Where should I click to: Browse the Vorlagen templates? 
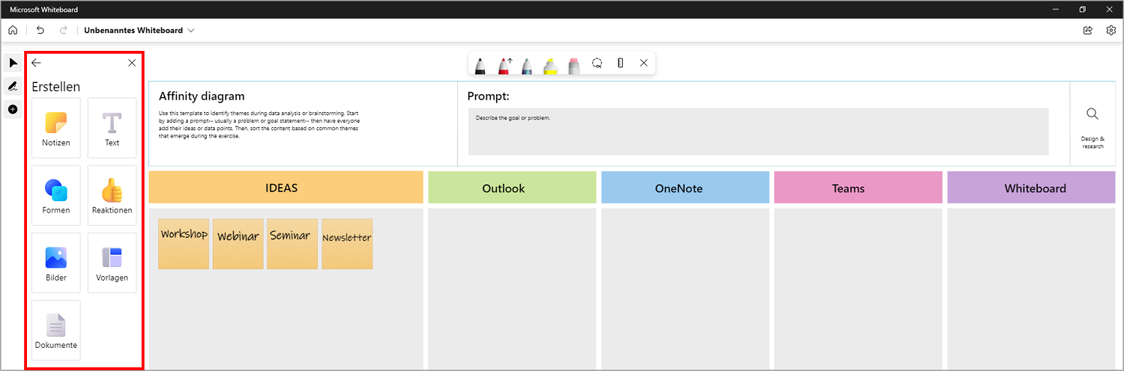tap(112, 263)
